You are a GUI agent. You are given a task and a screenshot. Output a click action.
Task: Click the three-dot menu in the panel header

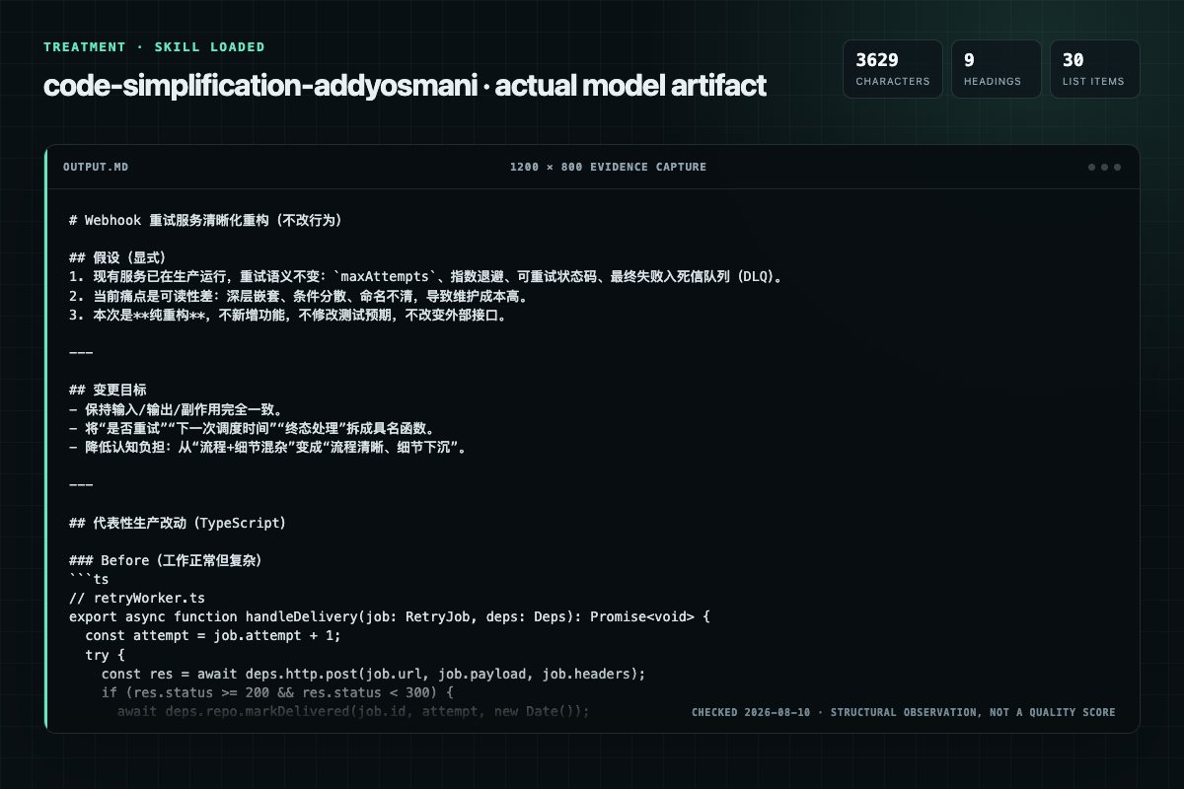click(1104, 167)
